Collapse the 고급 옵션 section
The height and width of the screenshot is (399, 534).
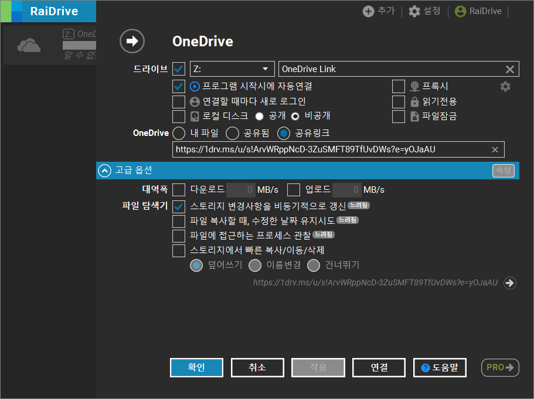[x=104, y=170]
